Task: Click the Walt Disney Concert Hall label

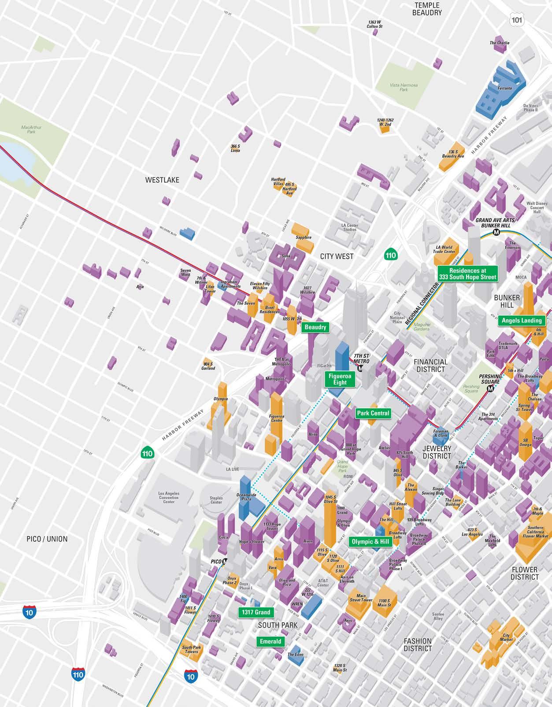Action: [537, 207]
